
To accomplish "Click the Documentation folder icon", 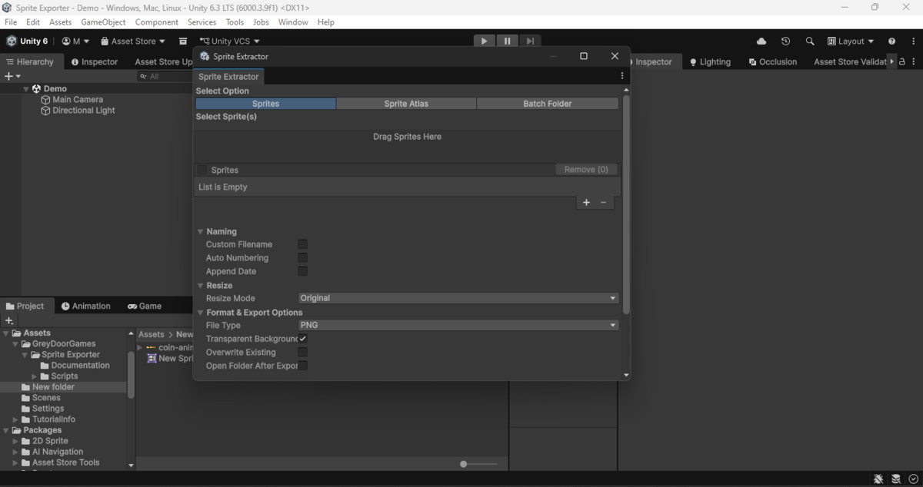I will tap(45, 366).
